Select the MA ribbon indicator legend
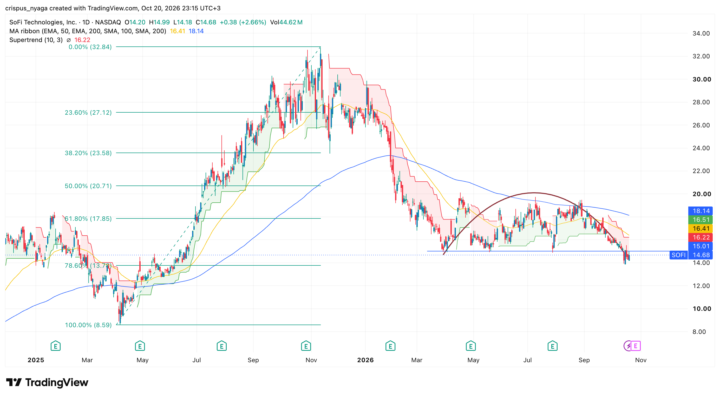The height and width of the screenshot is (398, 720). click(88, 31)
